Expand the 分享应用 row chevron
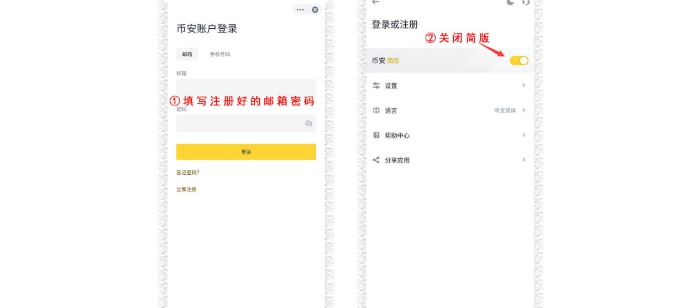 point(524,160)
